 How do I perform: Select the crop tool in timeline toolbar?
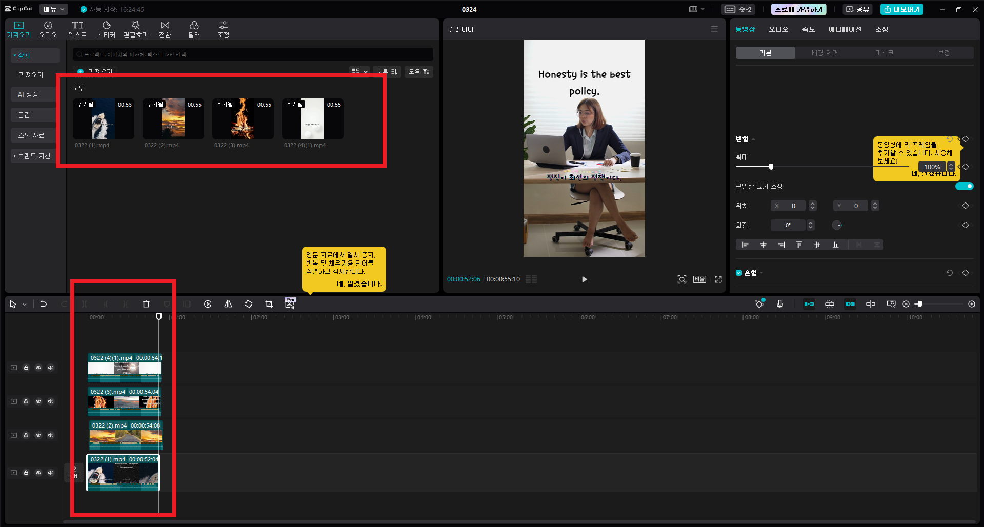pyautogui.click(x=269, y=304)
